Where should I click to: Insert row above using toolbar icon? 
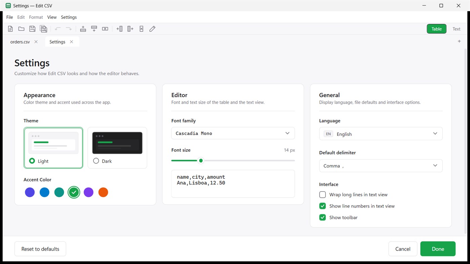83,29
